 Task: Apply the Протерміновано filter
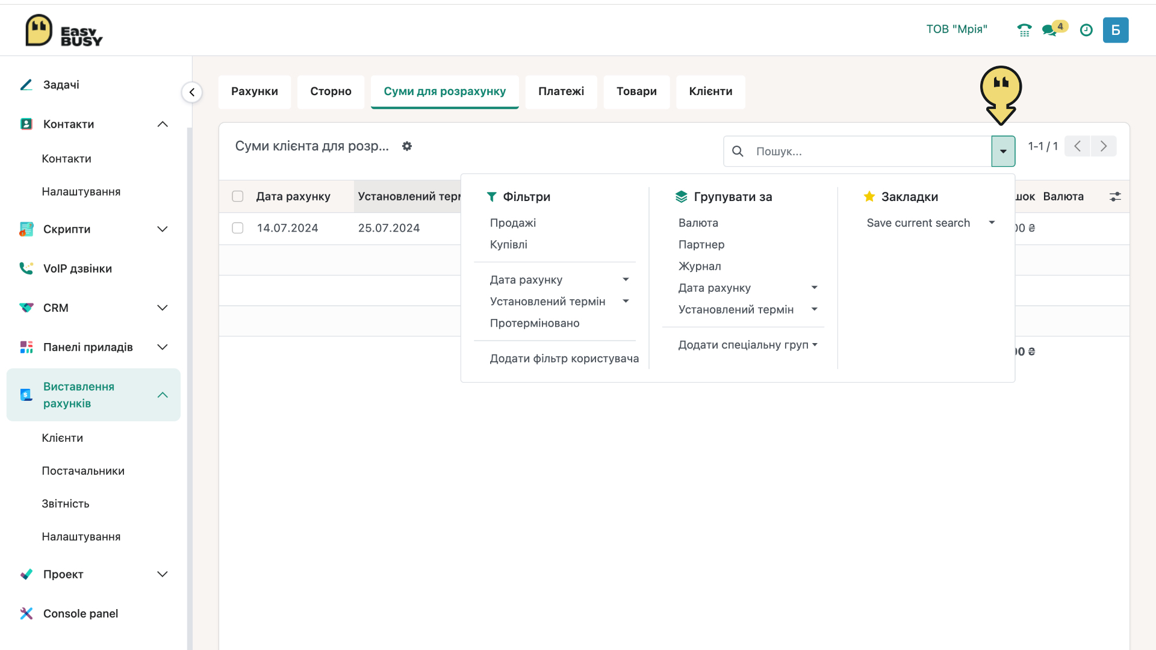click(535, 323)
